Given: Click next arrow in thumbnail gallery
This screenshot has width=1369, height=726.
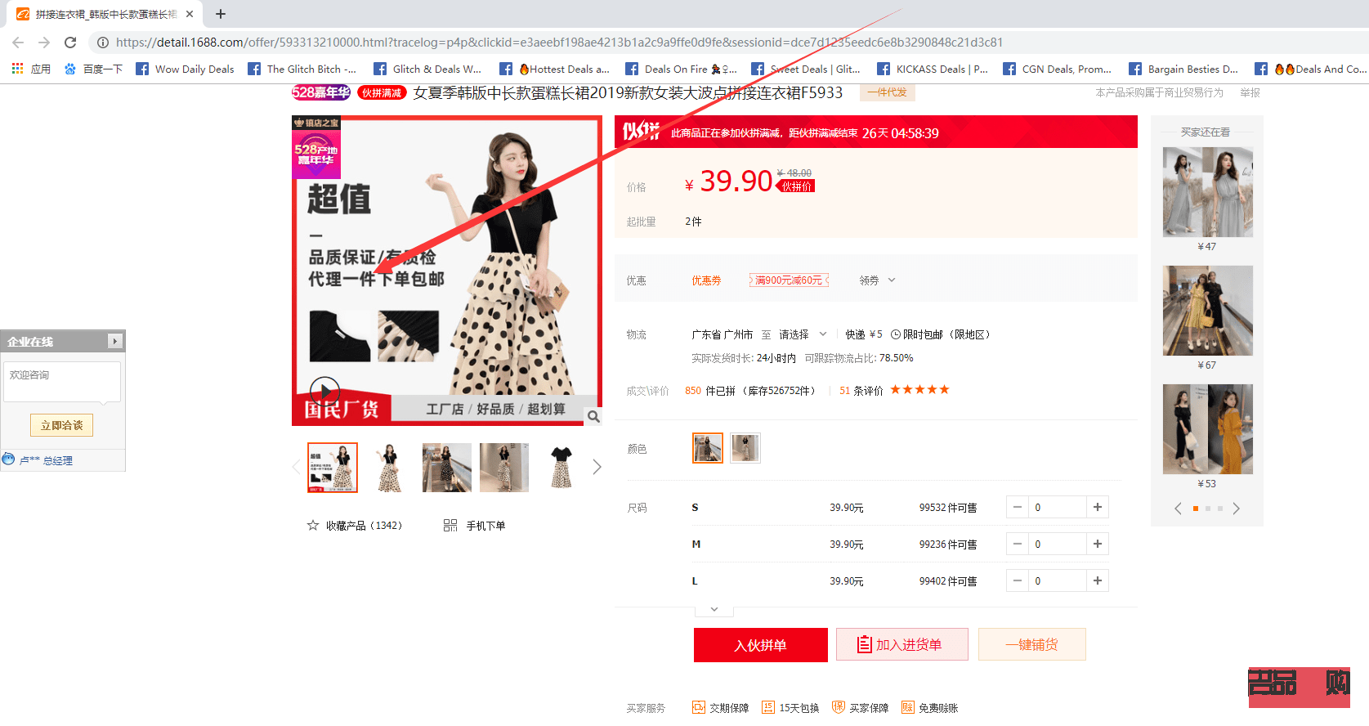Looking at the screenshot, I should coord(597,467).
